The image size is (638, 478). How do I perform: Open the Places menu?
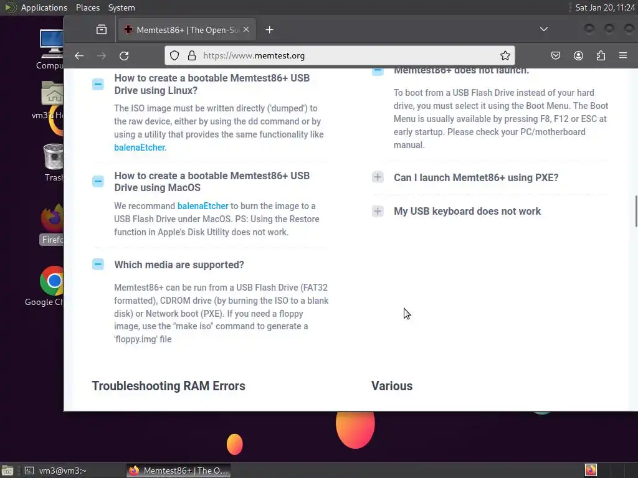click(87, 7)
